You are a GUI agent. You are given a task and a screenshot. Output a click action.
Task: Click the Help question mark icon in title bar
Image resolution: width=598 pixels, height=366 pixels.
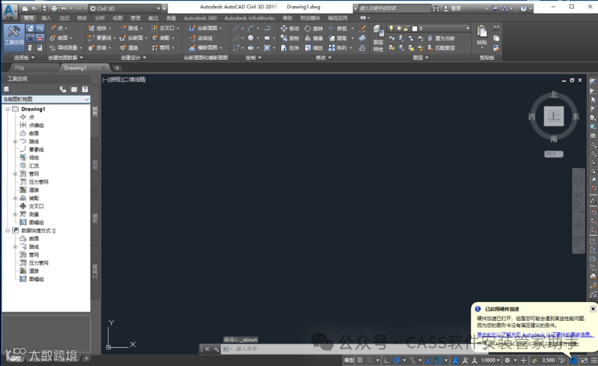(x=524, y=8)
